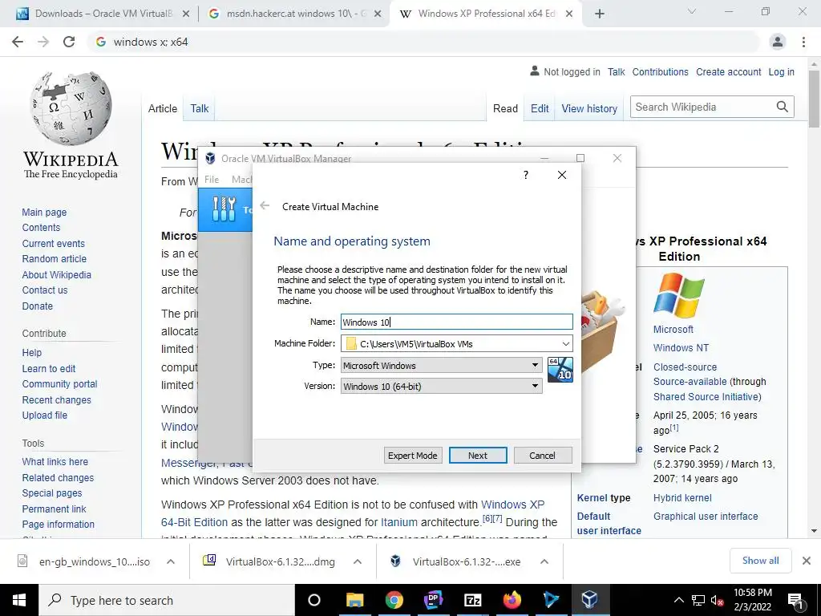
Task: Open File Explorer from taskbar
Action: click(354, 600)
